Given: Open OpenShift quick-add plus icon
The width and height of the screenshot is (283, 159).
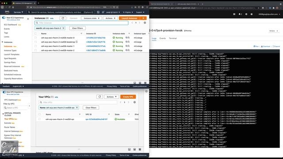Looking at the screenshot, I should [x=246, y=14].
